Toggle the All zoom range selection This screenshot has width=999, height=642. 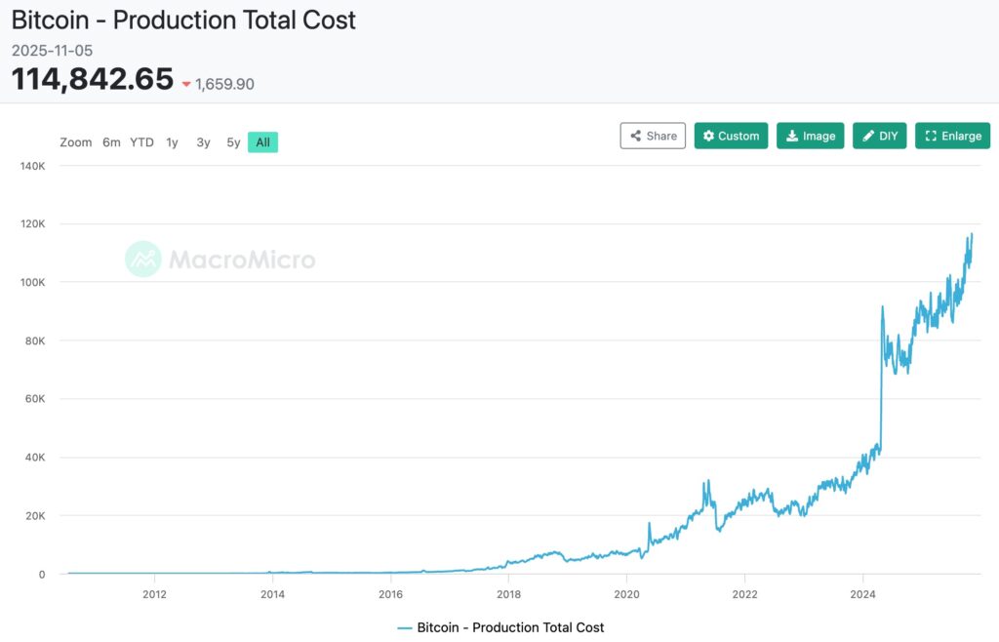[x=261, y=141]
